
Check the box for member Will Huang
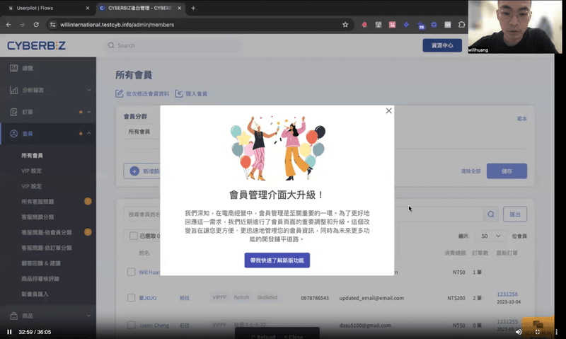point(131,272)
